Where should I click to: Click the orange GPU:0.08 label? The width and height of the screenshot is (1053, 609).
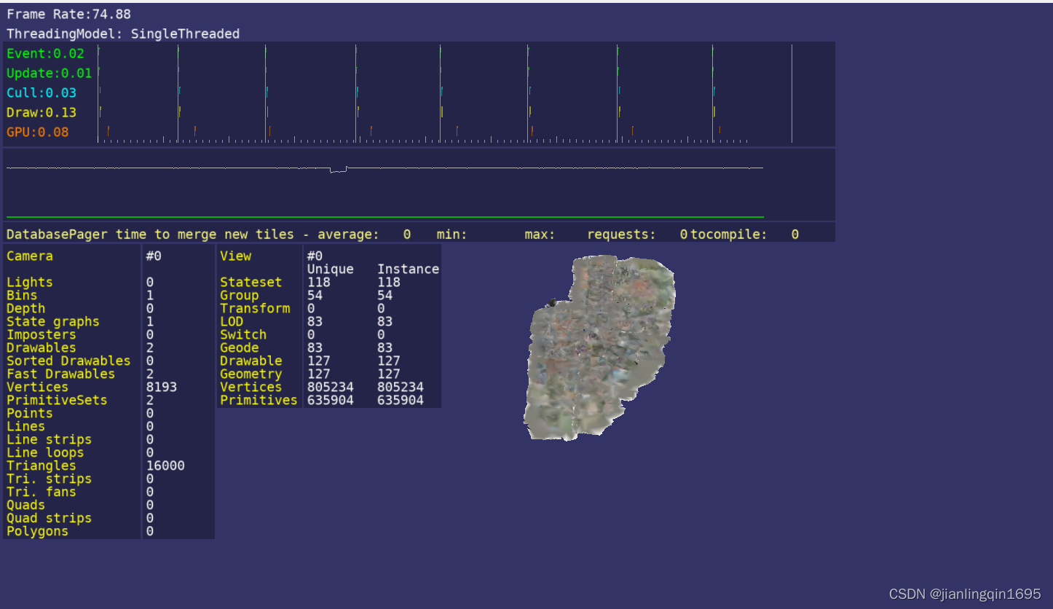38,132
